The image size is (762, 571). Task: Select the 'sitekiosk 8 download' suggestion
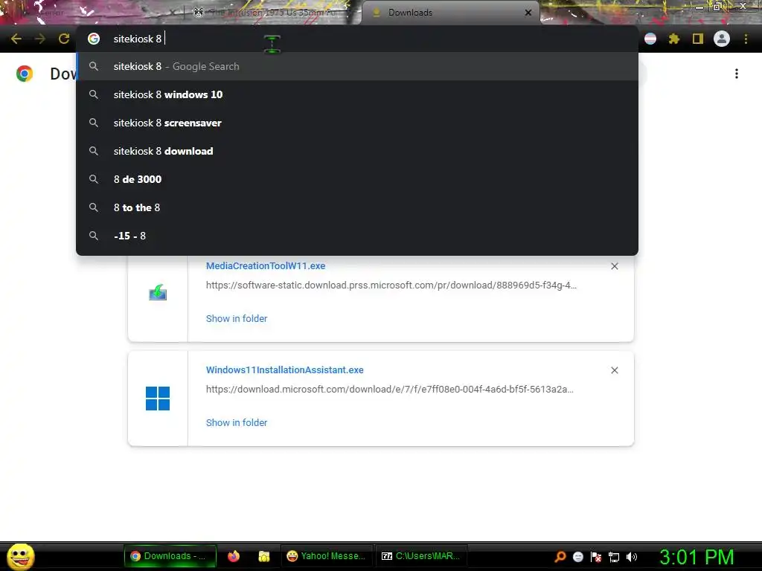pos(357,151)
